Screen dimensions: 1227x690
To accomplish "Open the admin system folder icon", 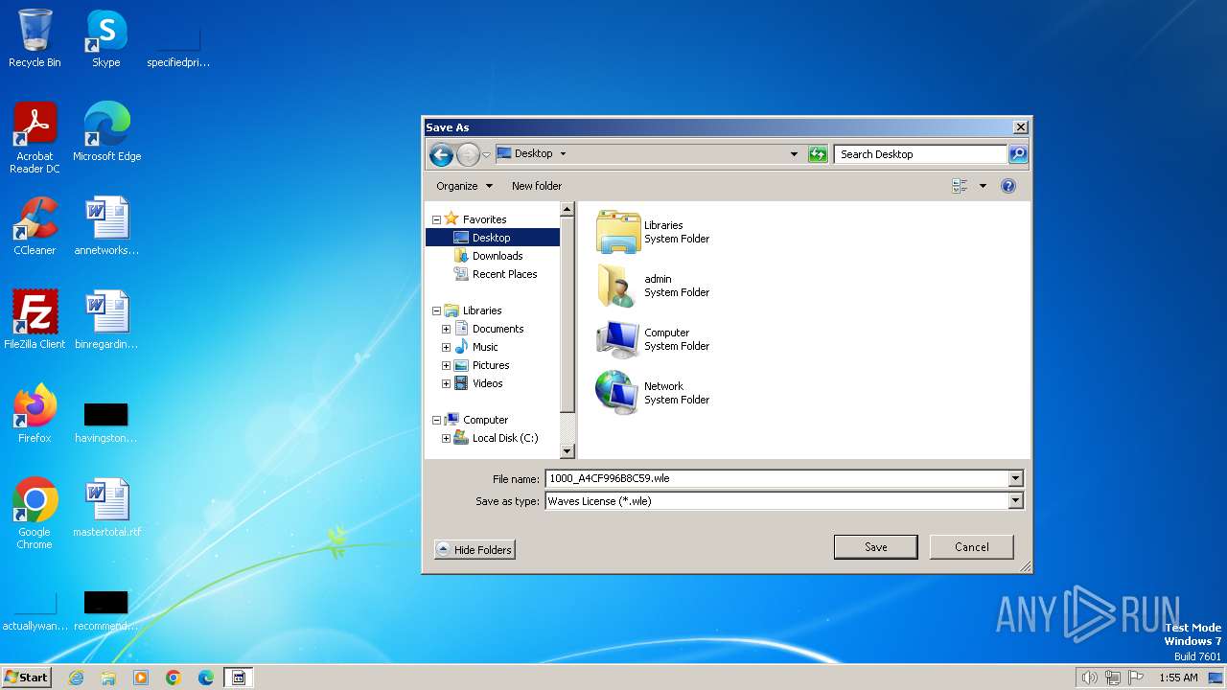I will 618,286.
